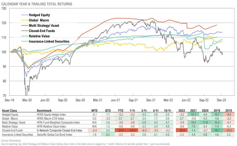The width and height of the screenshot is (237, 146).
Task: Click the Benchmark column header
Action: pos(44,110)
